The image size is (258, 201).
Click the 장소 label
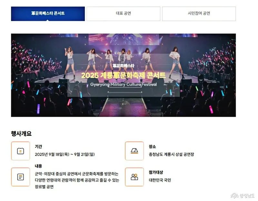[x=152, y=146]
